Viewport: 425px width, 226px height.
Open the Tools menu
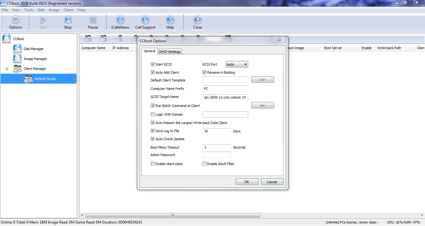[x=29, y=10]
